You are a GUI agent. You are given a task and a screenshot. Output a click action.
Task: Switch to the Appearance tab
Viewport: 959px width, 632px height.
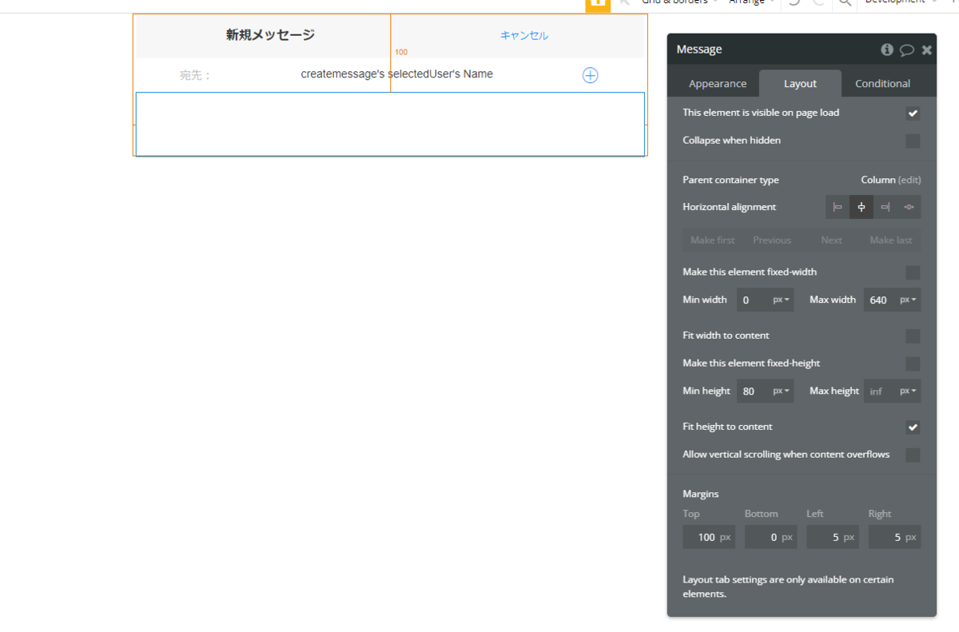click(x=718, y=84)
